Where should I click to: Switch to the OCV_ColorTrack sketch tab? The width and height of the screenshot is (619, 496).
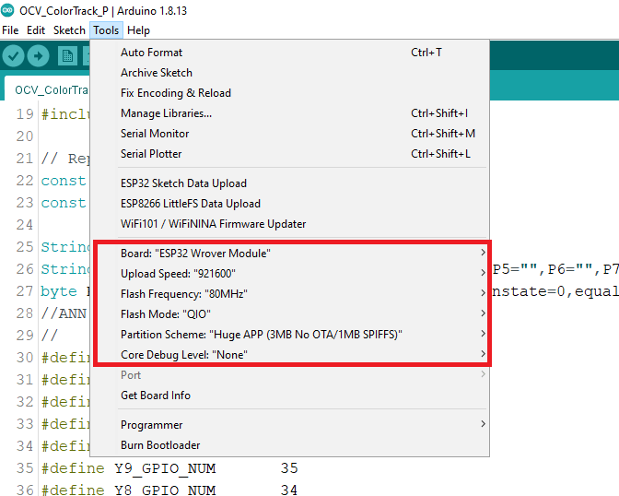(48, 90)
